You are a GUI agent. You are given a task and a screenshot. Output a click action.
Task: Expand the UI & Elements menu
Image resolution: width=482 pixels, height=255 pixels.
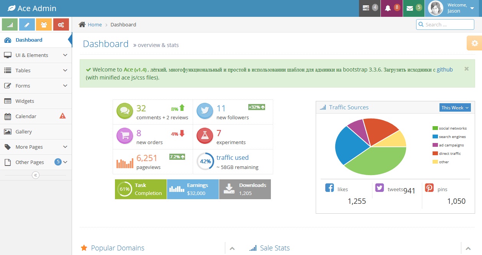pos(36,55)
